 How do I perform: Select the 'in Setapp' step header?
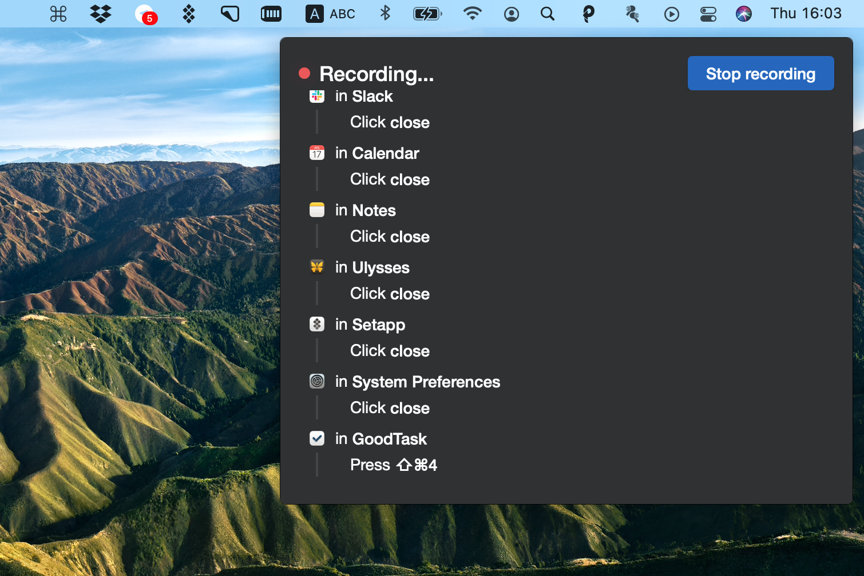(370, 325)
